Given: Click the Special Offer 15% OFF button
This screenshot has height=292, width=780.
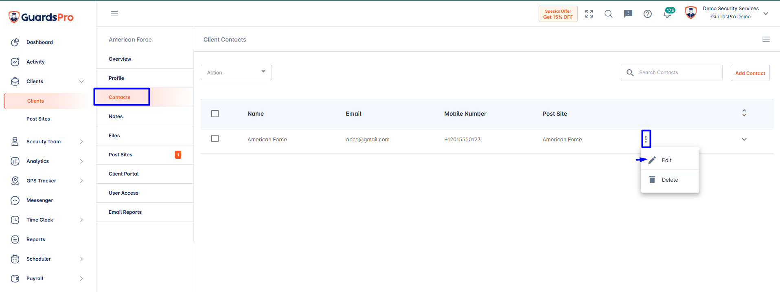Looking at the screenshot, I should pyautogui.click(x=558, y=14).
